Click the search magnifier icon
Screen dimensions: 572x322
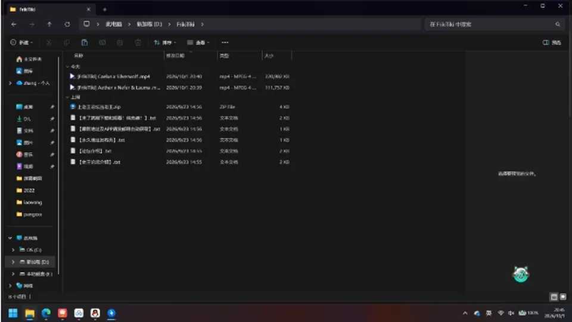click(x=558, y=24)
